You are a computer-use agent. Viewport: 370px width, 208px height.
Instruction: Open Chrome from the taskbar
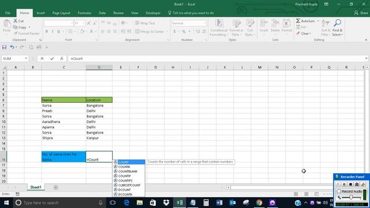pos(259,203)
